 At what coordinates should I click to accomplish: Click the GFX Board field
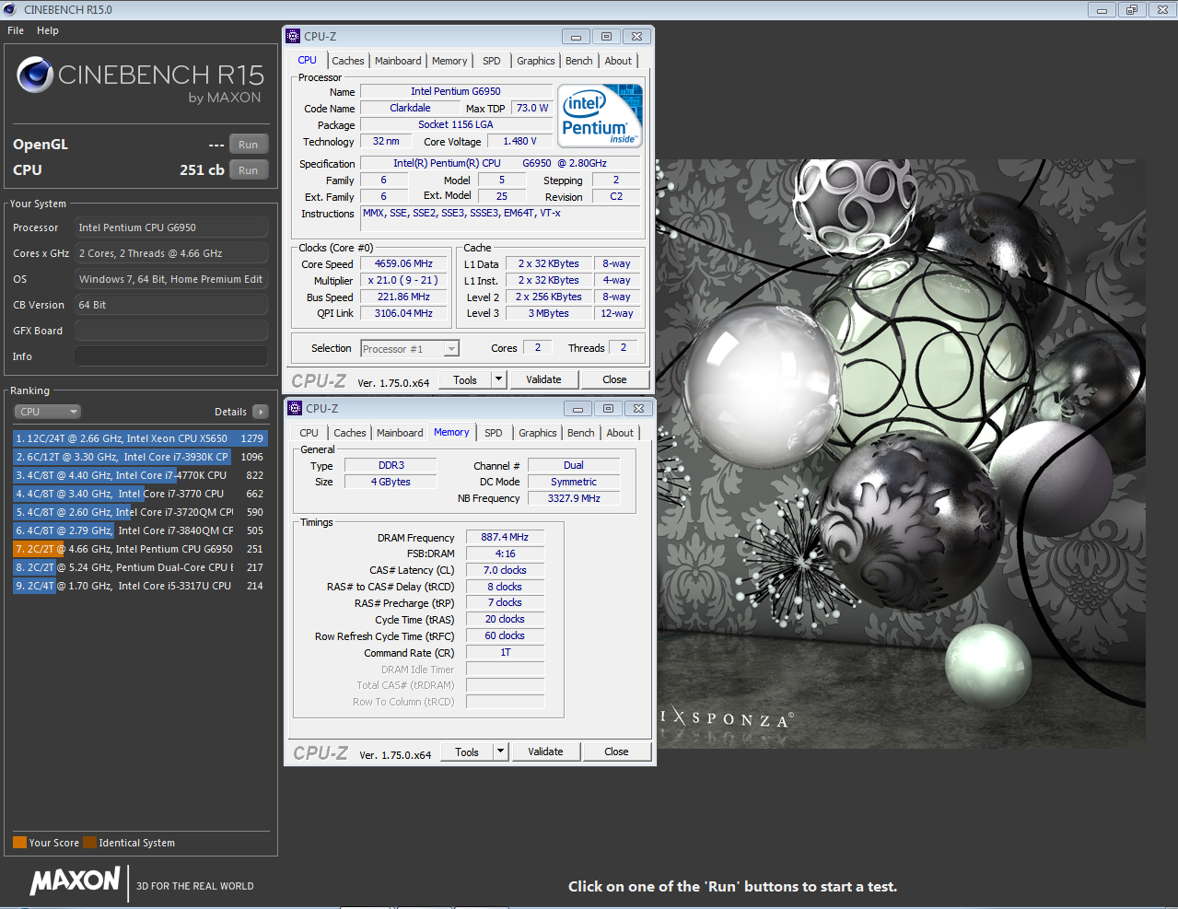[x=171, y=331]
